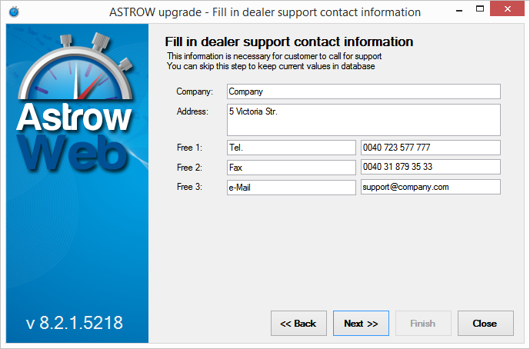Click the support@company.com field
Viewport: 530px width, 349px height.
(x=430, y=187)
